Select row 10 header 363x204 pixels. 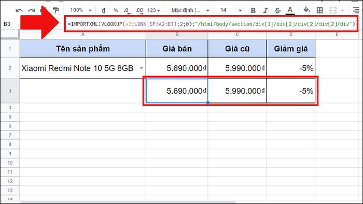(10, 163)
